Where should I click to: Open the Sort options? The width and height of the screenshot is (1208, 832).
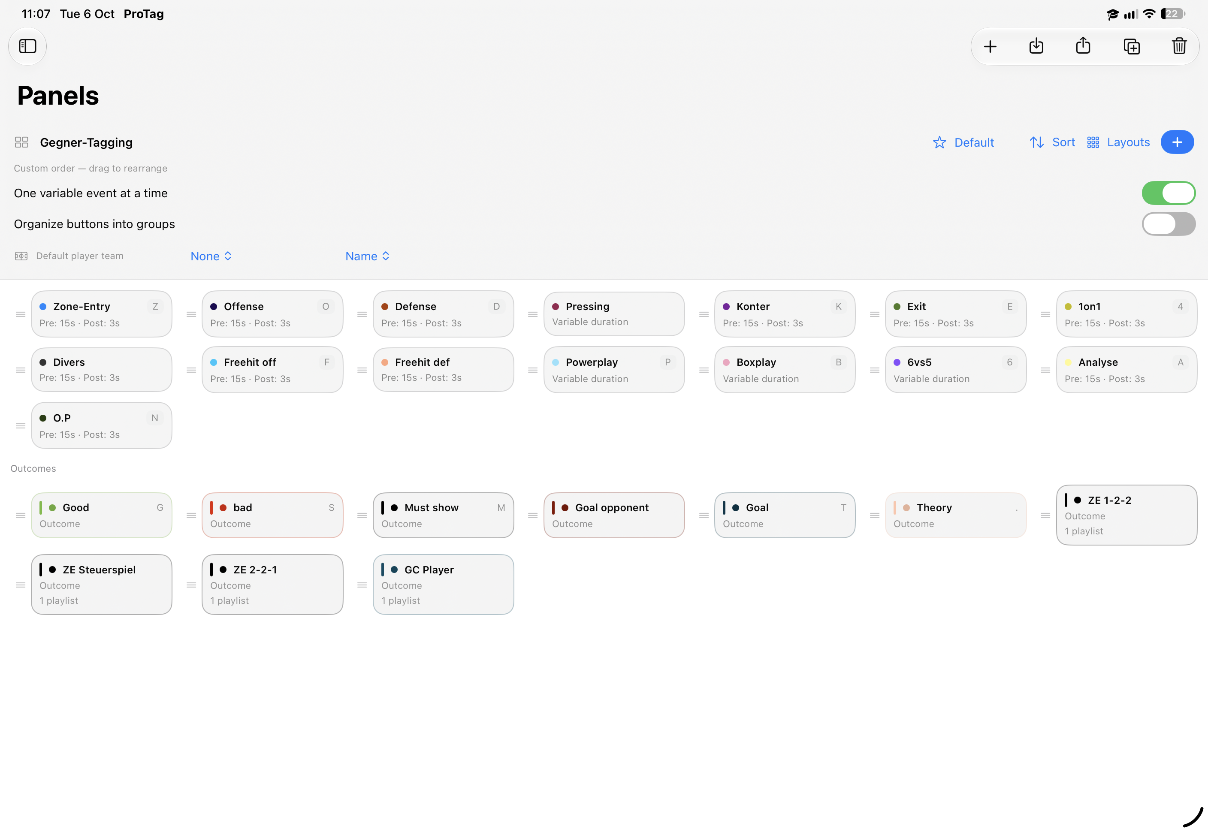(x=1051, y=142)
